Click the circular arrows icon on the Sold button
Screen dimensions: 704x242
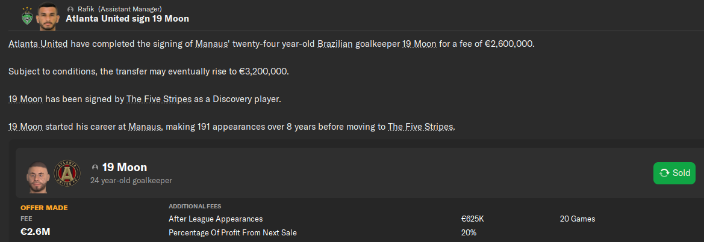(x=664, y=173)
